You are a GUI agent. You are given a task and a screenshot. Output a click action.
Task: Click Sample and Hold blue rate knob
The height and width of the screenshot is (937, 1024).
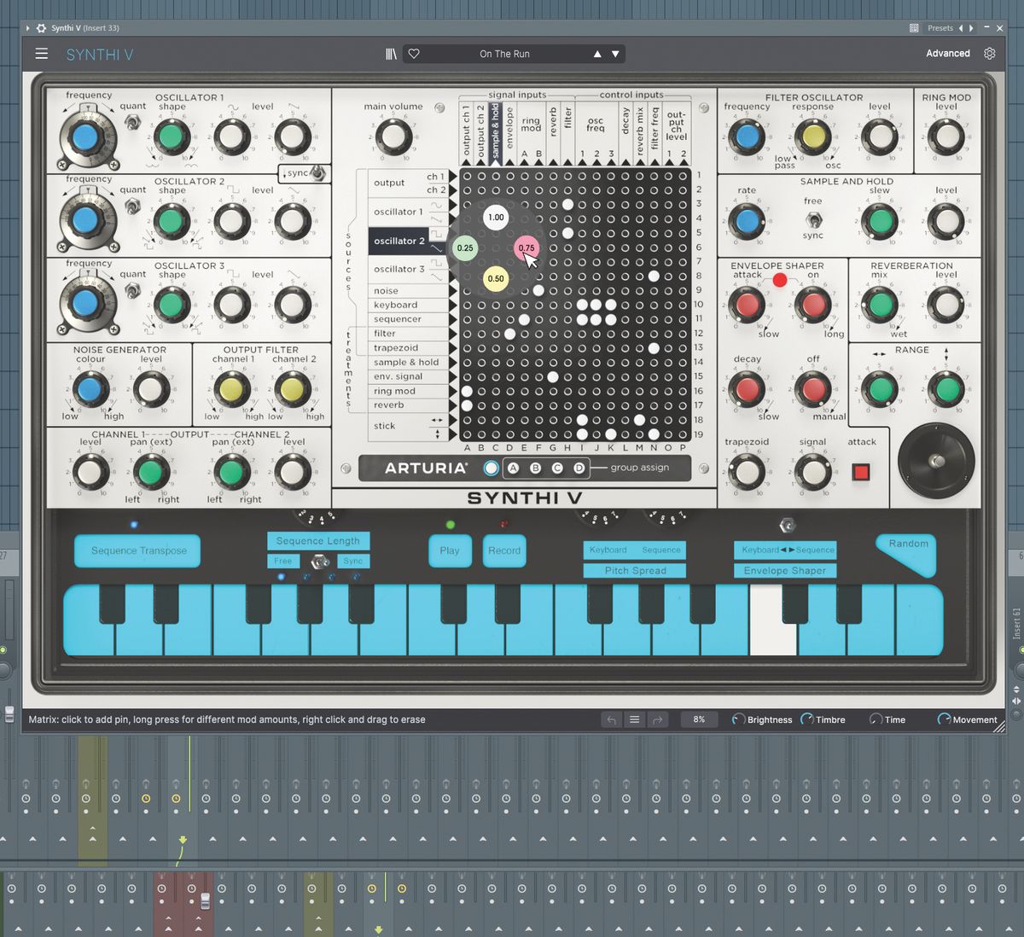coord(748,220)
